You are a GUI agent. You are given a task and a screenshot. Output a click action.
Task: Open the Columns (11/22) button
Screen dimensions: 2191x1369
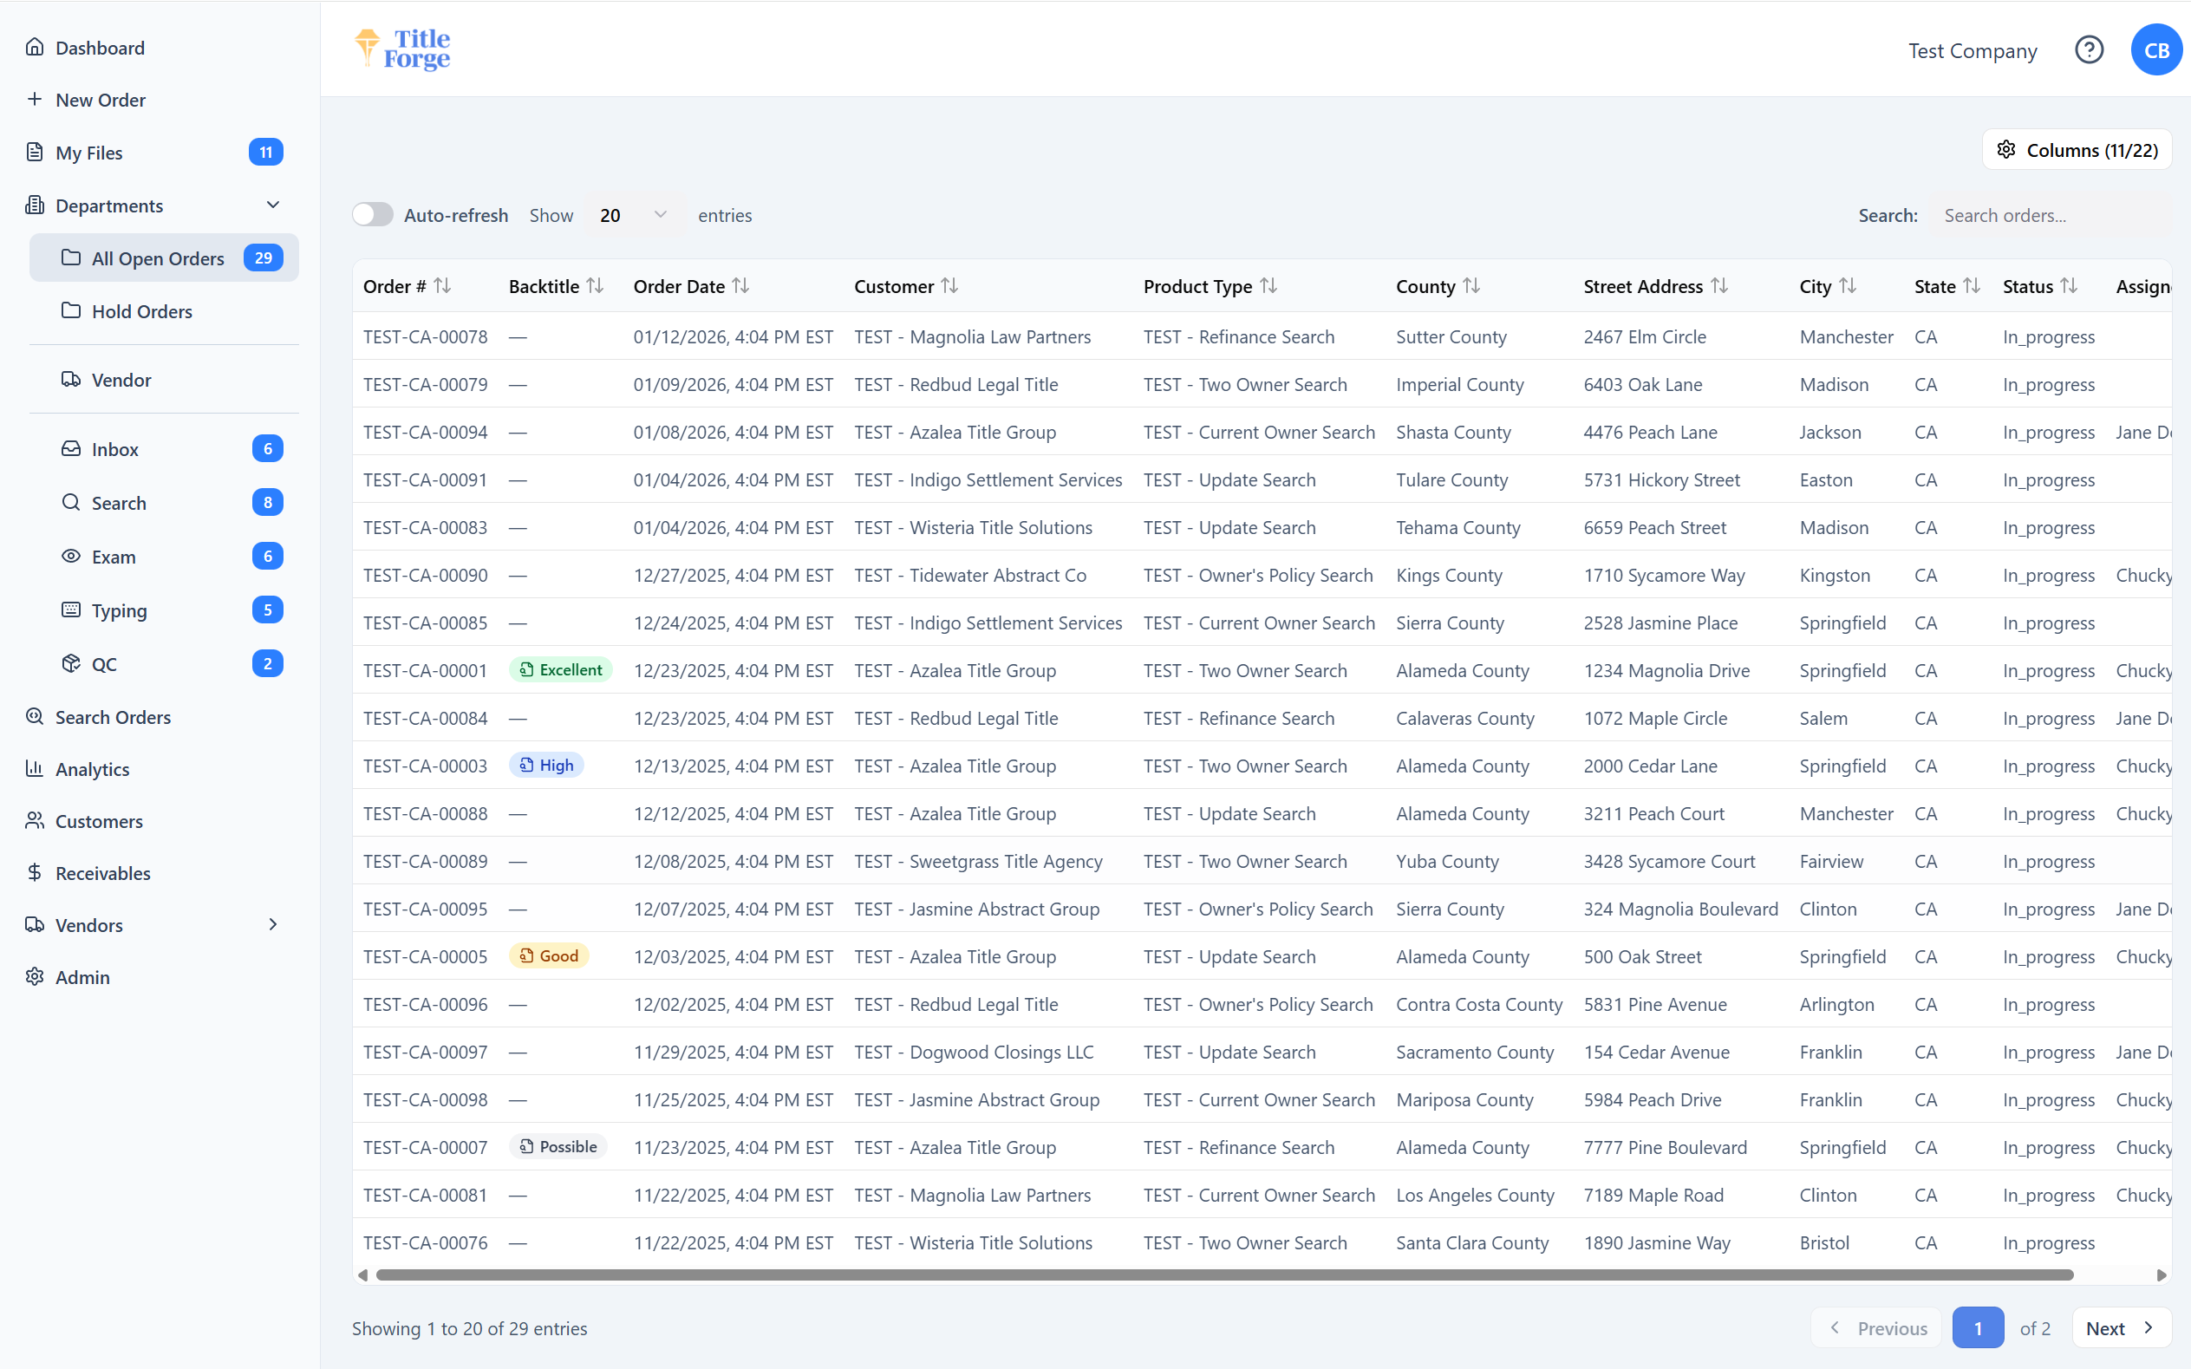click(2077, 149)
